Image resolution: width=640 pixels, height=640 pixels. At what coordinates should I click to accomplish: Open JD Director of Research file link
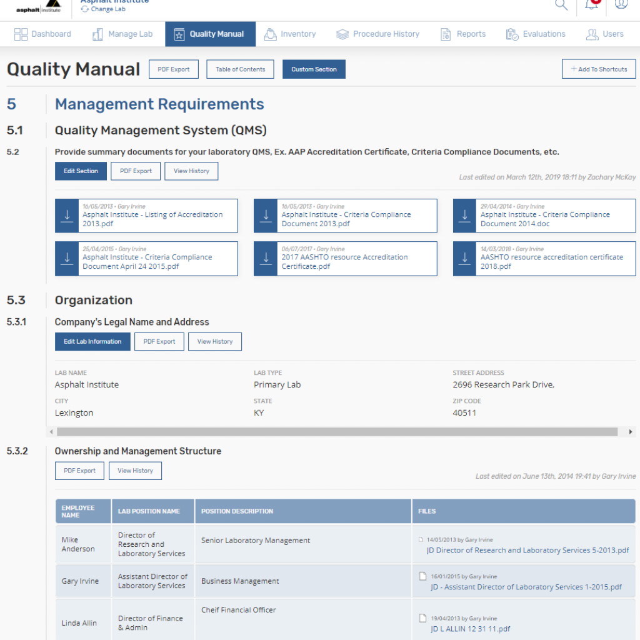(x=527, y=551)
